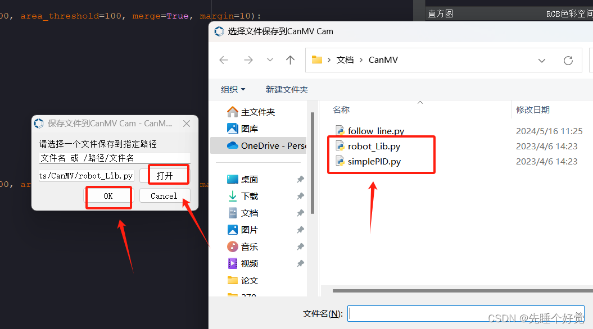Viewport: 593px width, 329px height.
Task: Click navigation pane vertical scrollbar
Action: pyautogui.click(x=313, y=163)
